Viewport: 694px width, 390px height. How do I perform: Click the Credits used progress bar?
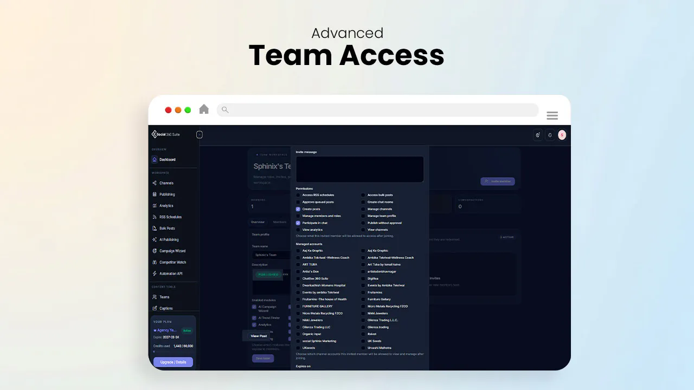click(x=173, y=351)
